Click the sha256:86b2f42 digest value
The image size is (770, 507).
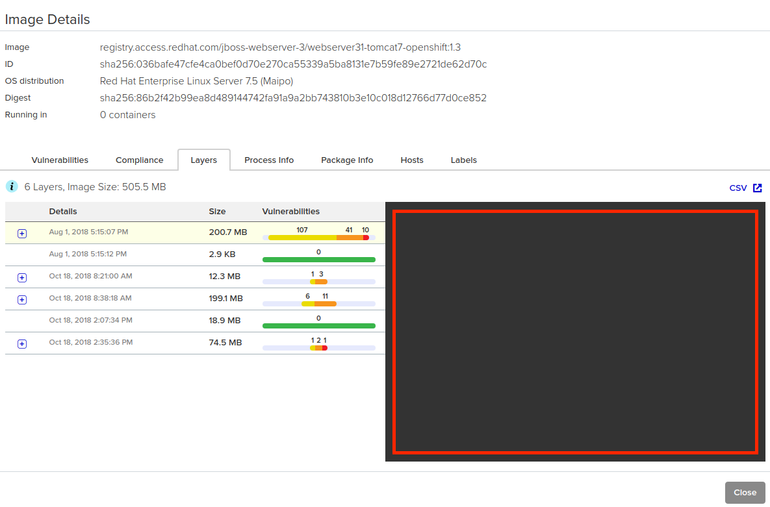click(293, 98)
